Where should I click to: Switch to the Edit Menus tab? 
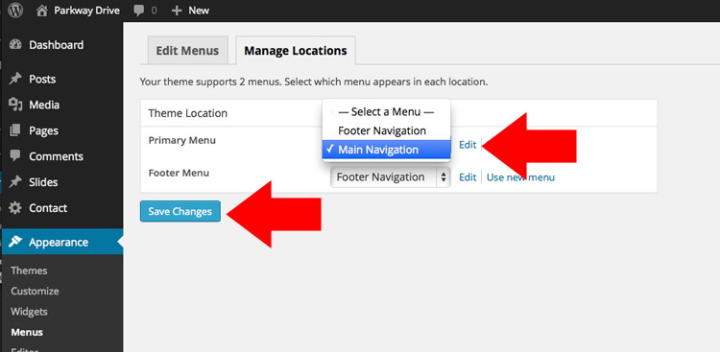coord(187,50)
